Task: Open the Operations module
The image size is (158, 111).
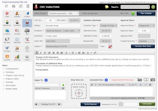Action: click(x=17, y=40)
